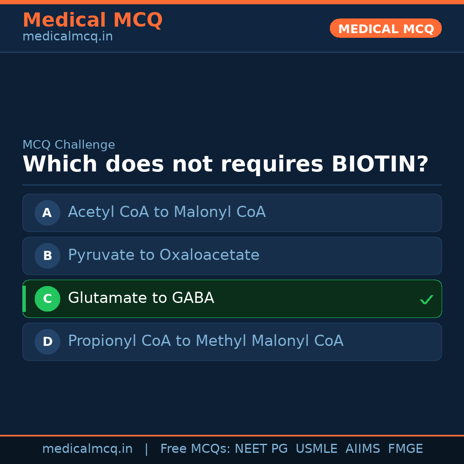
Task: Click the green checkmark on option C
Action: (x=426, y=299)
